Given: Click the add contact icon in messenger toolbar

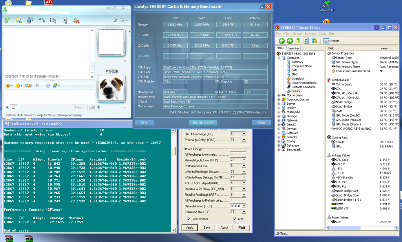Looking at the screenshot, I should [x=7, y=20].
